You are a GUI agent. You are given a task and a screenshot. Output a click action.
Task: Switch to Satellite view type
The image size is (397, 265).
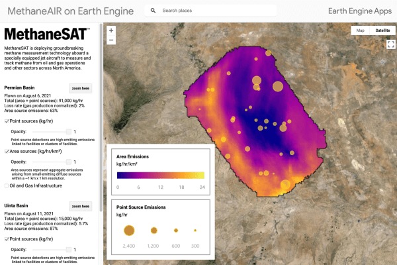tap(382, 30)
